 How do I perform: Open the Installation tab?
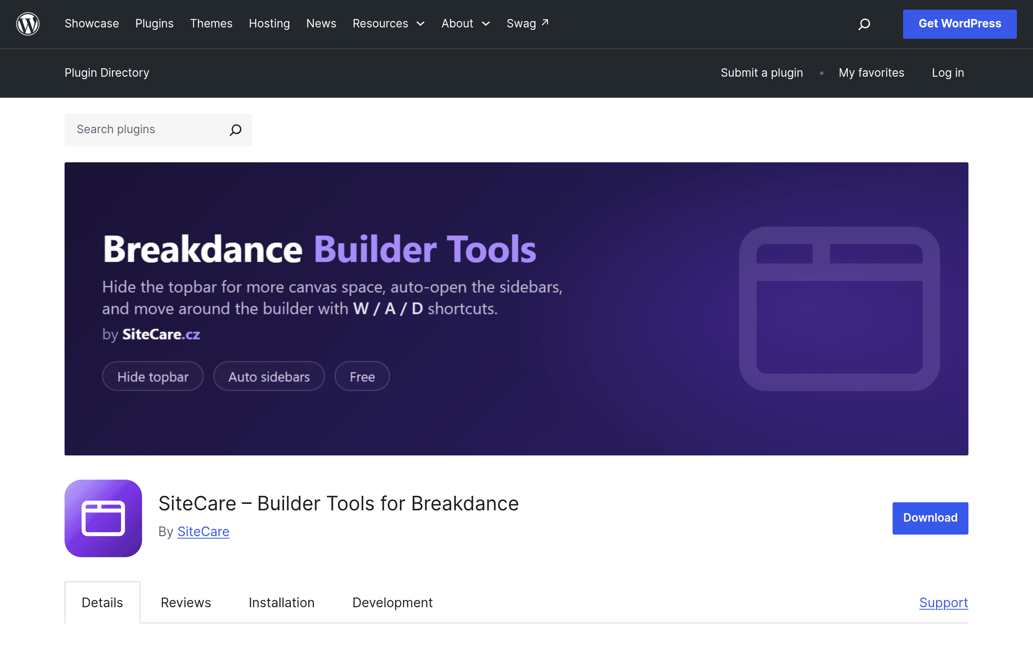pyautogui.click(x=282, y=603)
